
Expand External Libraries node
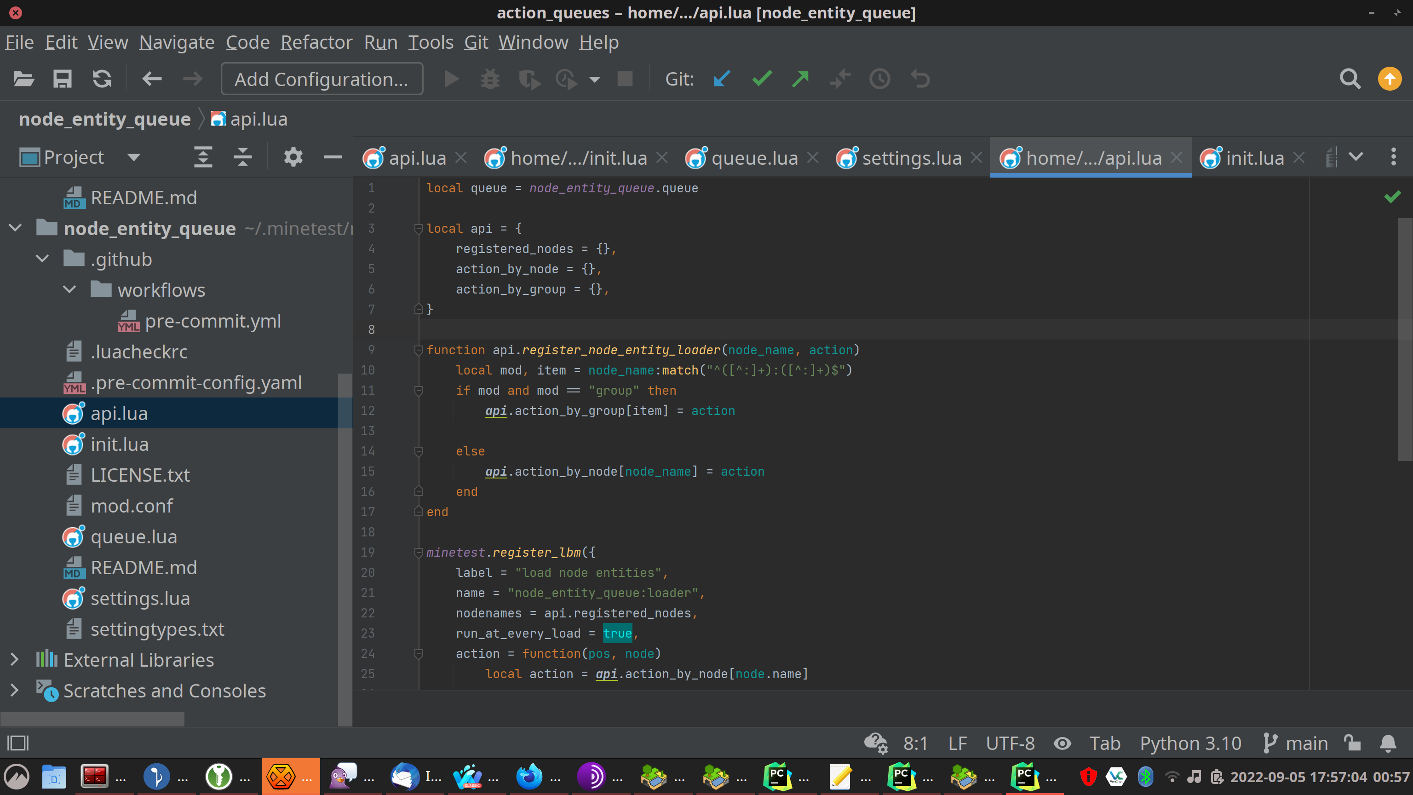[x=15, y=660]
